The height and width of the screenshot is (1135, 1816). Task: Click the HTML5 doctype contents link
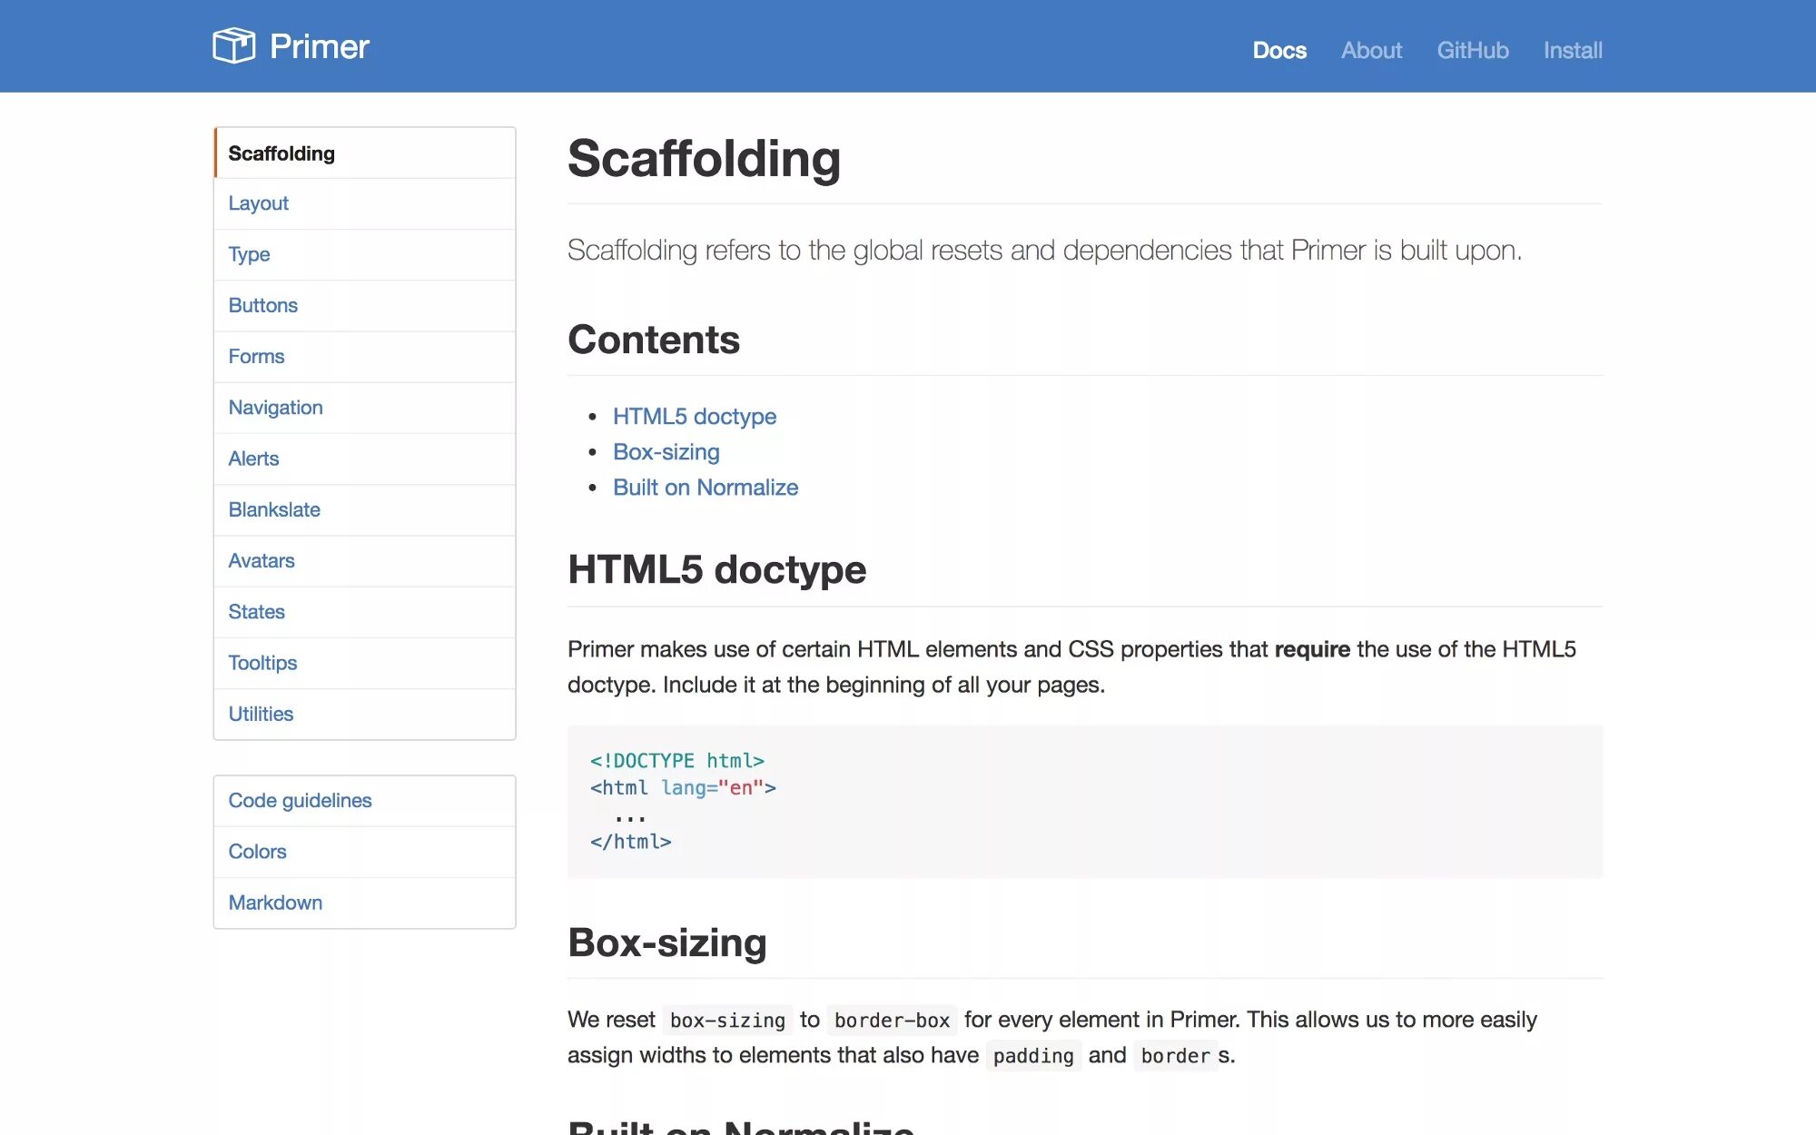tap(695, 416)
